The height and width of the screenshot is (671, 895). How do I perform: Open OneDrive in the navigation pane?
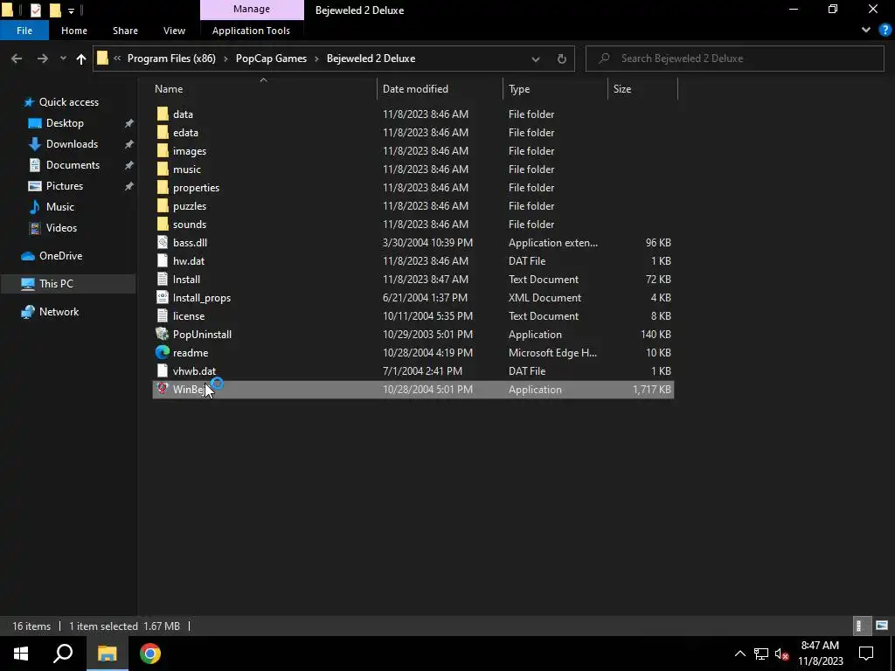(60, 256)
